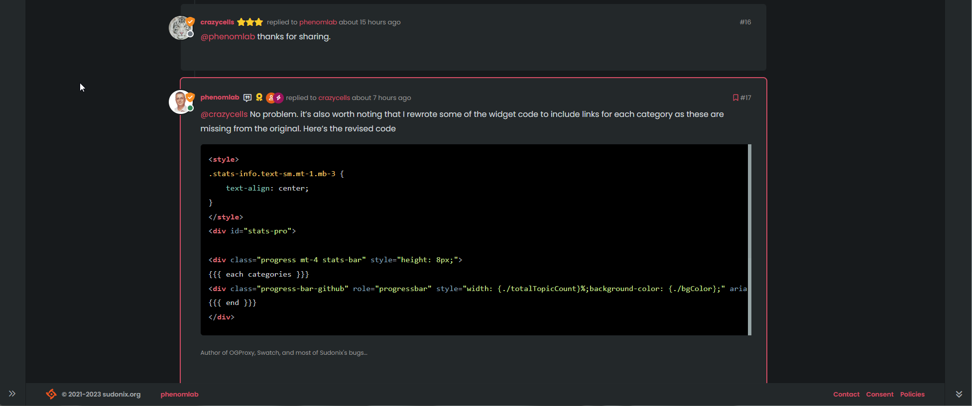Expand the left sidebar with double chevron
The height and width of the screenshot is (406, 972).
(12, 394)
